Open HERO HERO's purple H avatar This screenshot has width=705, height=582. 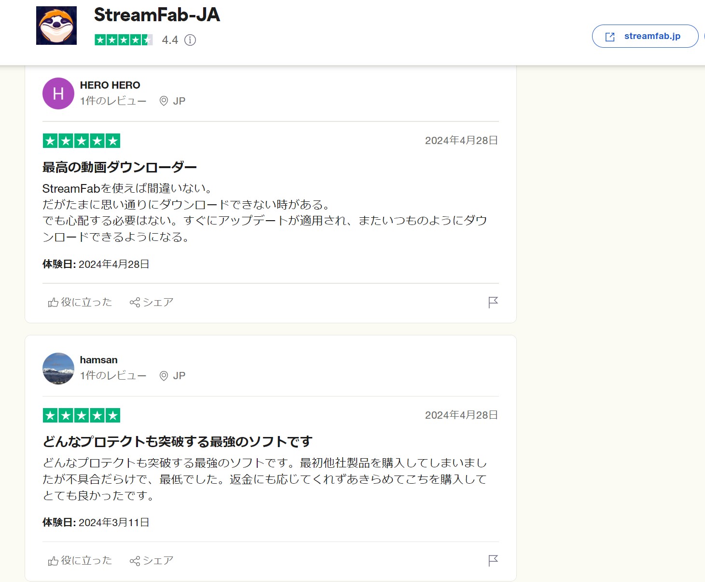tap(58, 93)
